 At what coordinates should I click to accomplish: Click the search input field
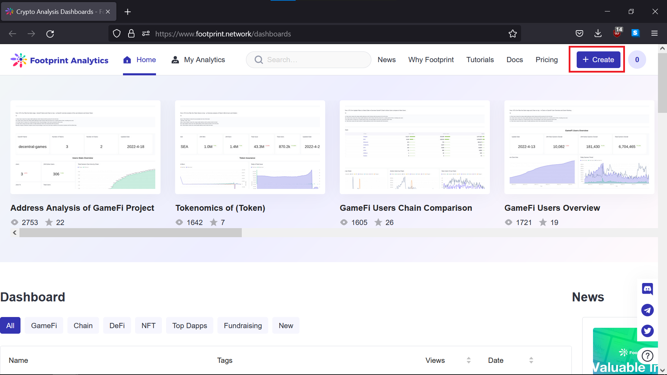(x=308, y=60)
